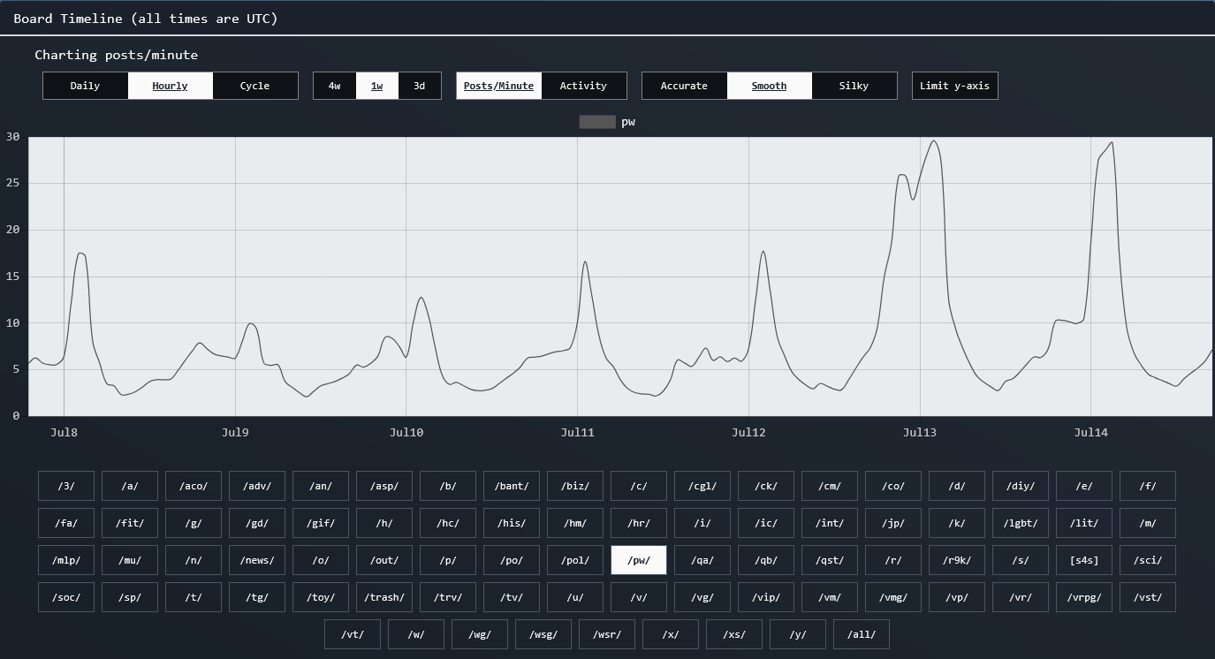The height and width of the screenshot is (659, 1215).
Task: Set time range to 1w
Action: (376, 86)
